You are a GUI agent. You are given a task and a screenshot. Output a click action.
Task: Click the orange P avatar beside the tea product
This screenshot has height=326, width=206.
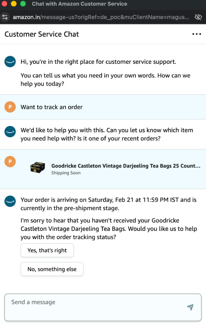click(10, 162)
